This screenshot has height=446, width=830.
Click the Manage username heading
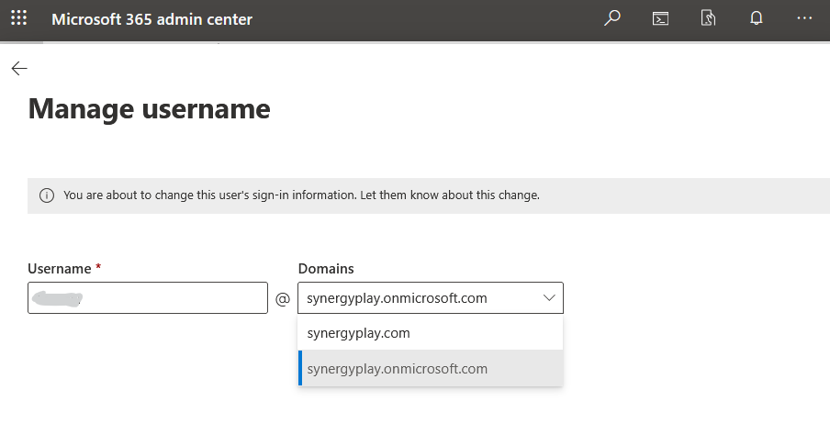point(150,109)
